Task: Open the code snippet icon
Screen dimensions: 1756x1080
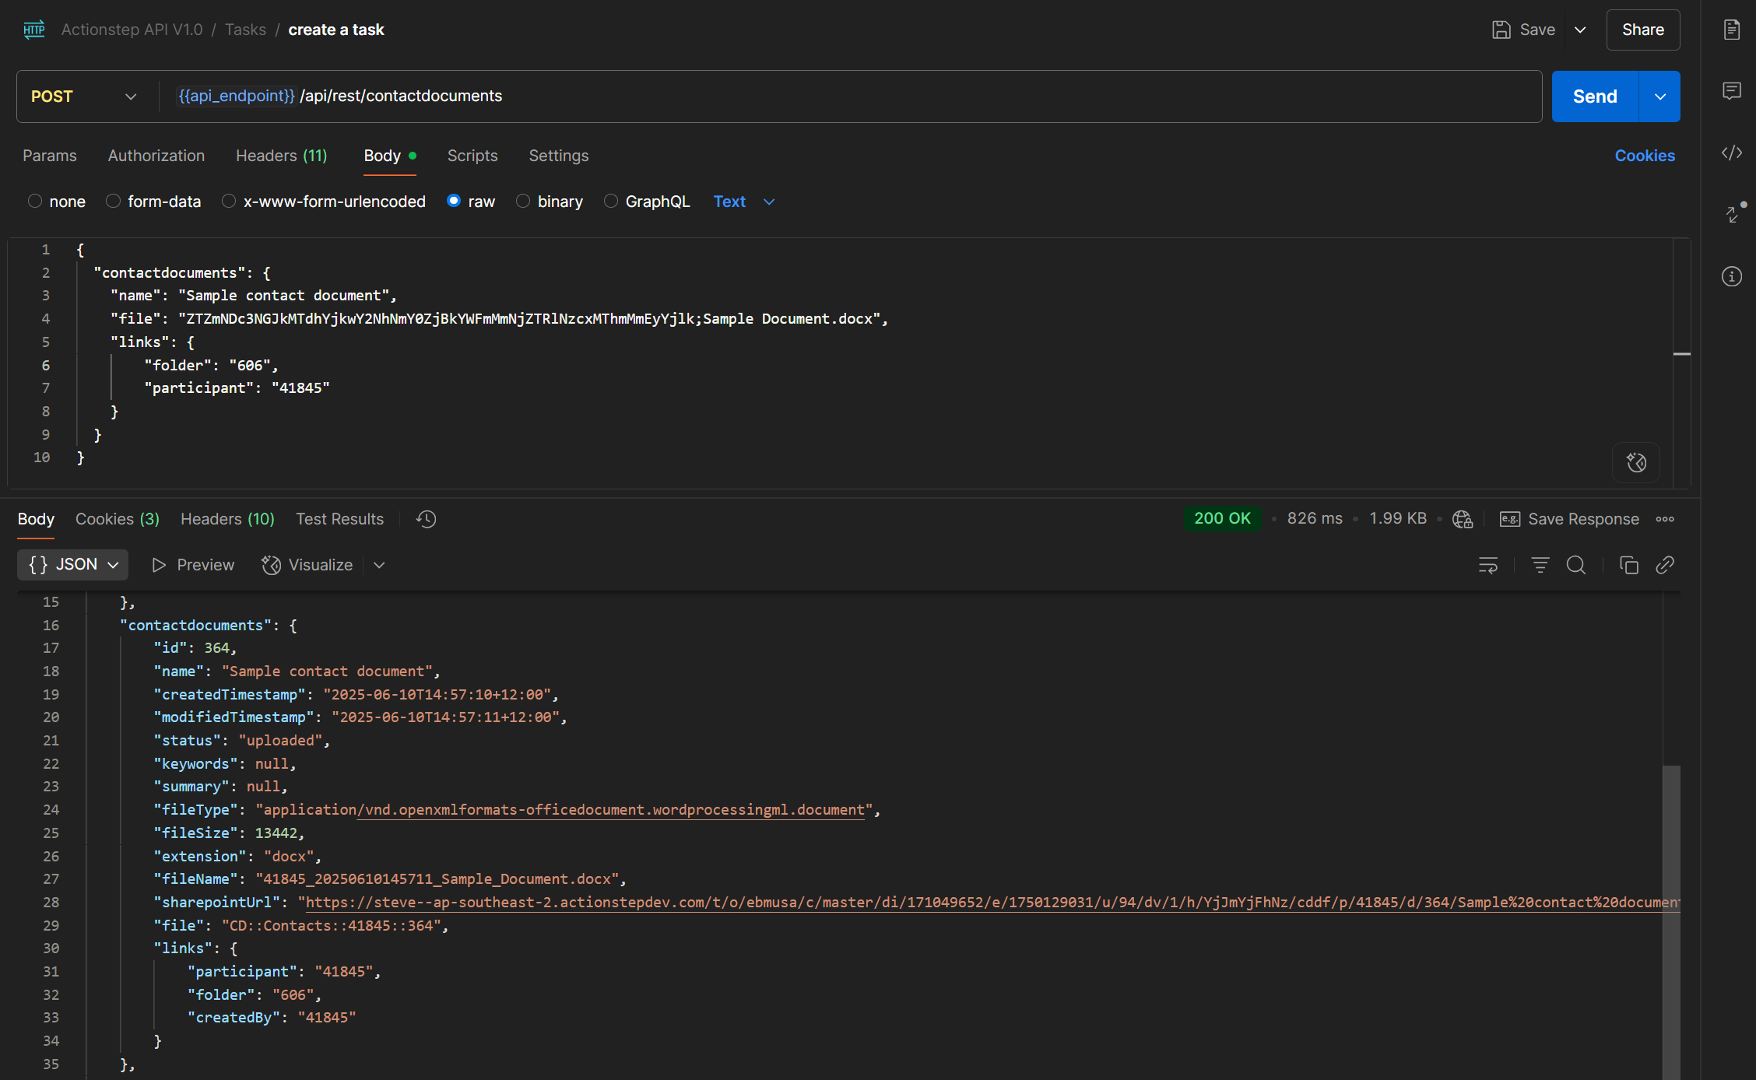Action: pyautogui.click(x=1732, y=153)
